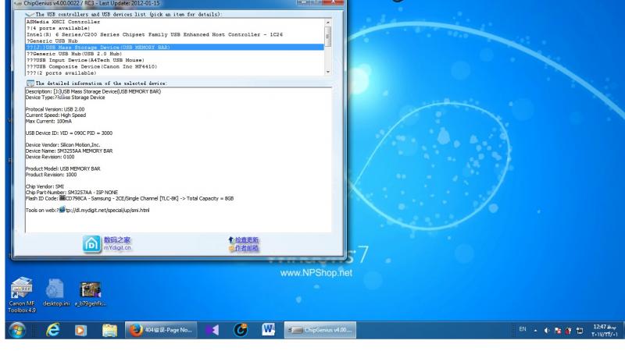This screenshot has height=351, width=625.
Task: Click the Protocol Version USB 2.00 line
Action: point(55,109)
